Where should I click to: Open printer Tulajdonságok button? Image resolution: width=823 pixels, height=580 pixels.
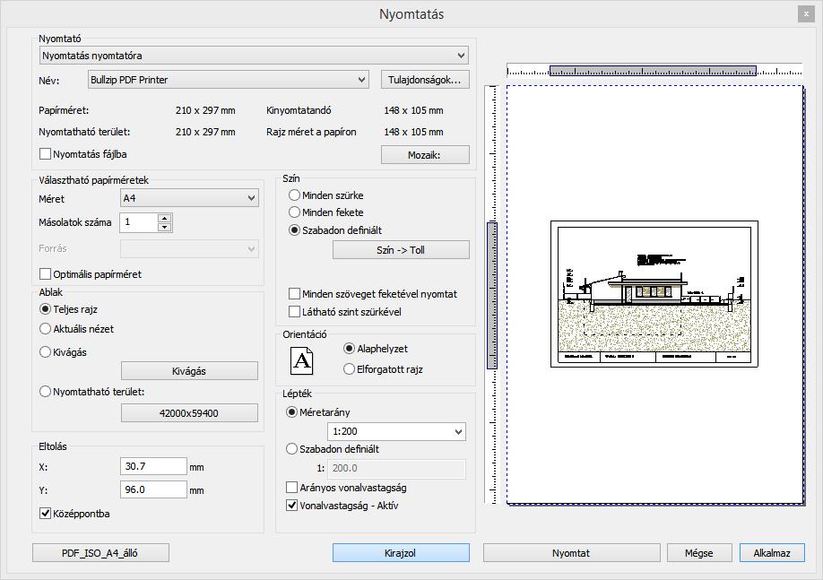[425, 80]
